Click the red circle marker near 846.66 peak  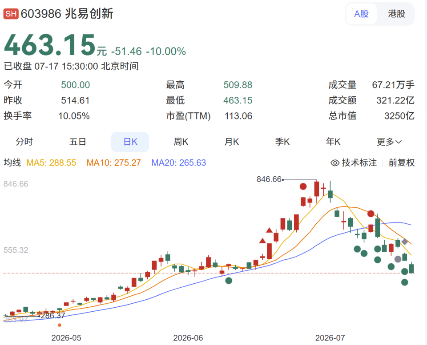303,186
